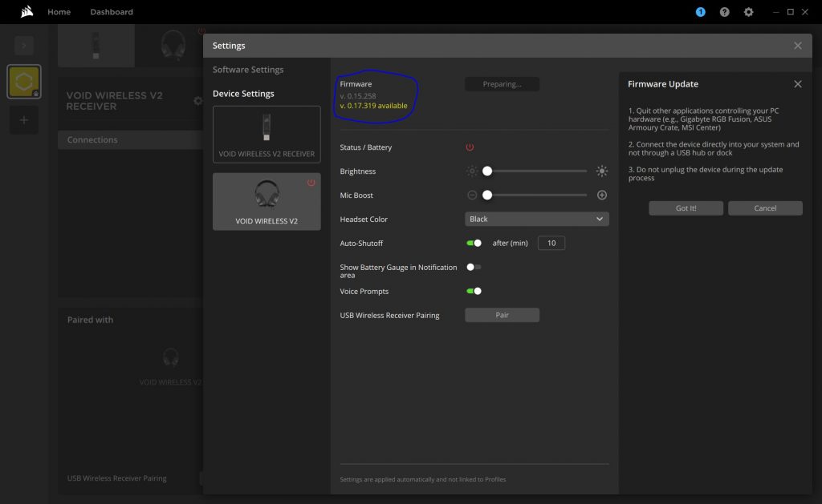
Task: Click the 'Settings' dialog title
Action: [229, 46]
